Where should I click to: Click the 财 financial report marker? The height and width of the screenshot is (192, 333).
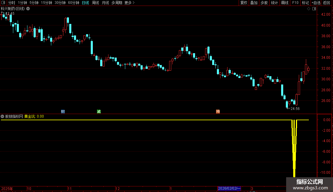click(x=63, y=112)
